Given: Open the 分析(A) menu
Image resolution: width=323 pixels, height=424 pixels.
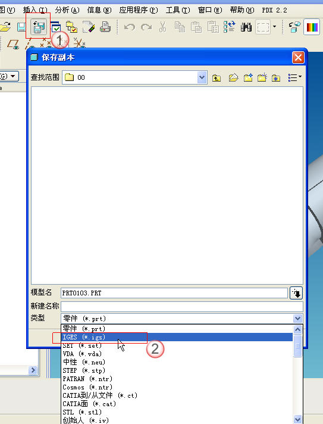Looking at the screenshot, I should pos(67,10).
